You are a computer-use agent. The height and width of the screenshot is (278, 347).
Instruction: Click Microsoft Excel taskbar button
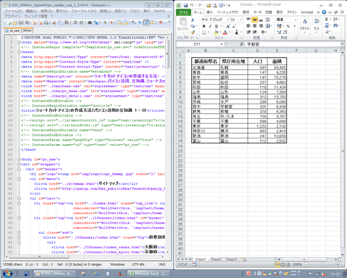[x=149, y=274]
